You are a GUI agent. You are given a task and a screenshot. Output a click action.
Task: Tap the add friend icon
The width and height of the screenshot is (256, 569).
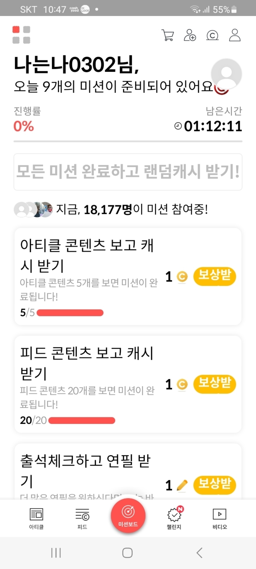pyautogui.click(x=190, y=35)
